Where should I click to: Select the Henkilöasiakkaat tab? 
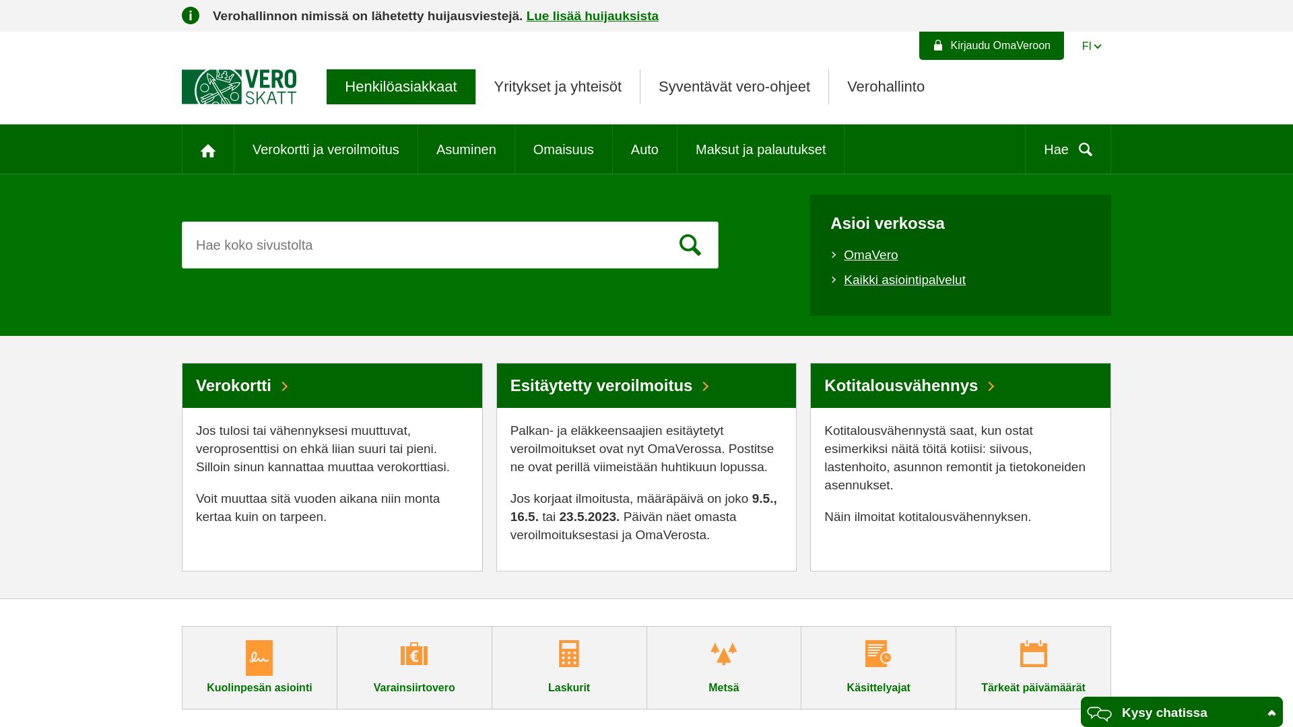pos(401,87)
